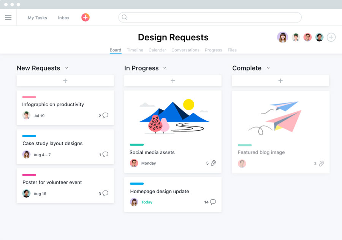The width and height of the screenshot is (342, 240).
Task: Open the Complete column dropdown arrow
Action: coord(268,68)
